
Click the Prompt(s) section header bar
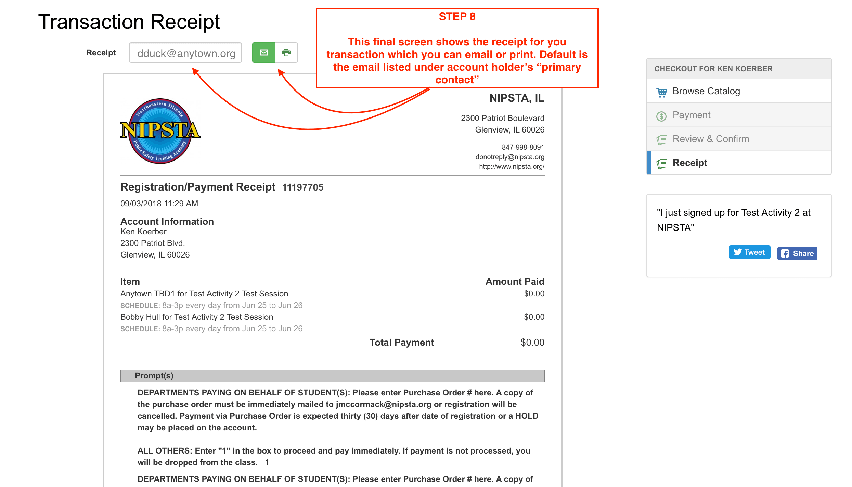[332, 376]
